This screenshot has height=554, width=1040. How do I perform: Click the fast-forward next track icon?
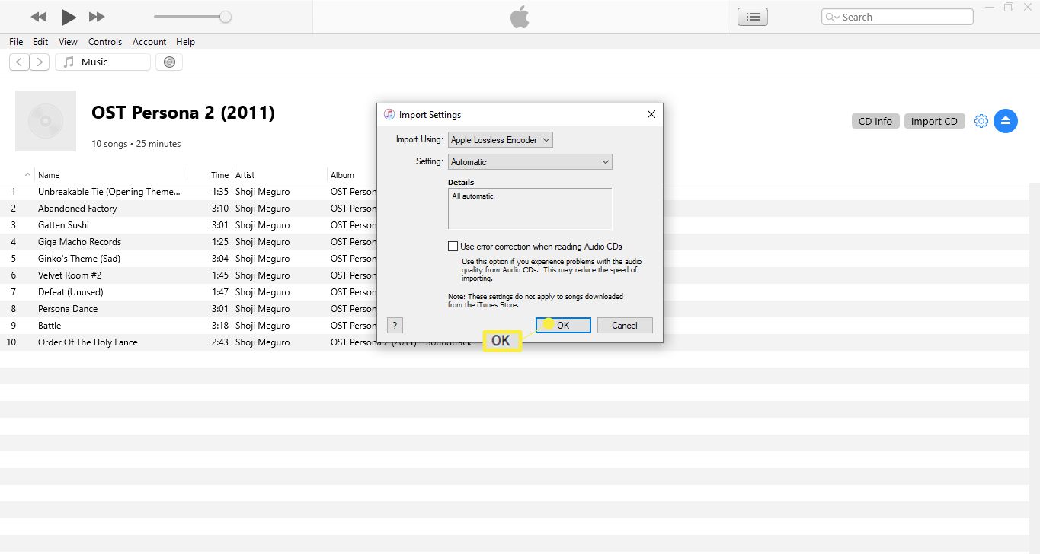(x=97, y=17)
